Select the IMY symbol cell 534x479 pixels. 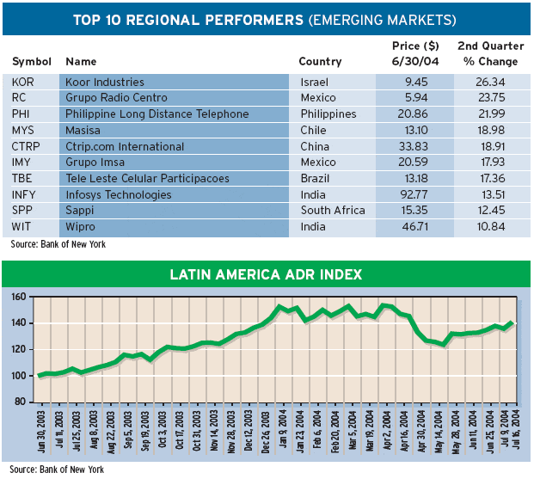click(x=21, y=162)
